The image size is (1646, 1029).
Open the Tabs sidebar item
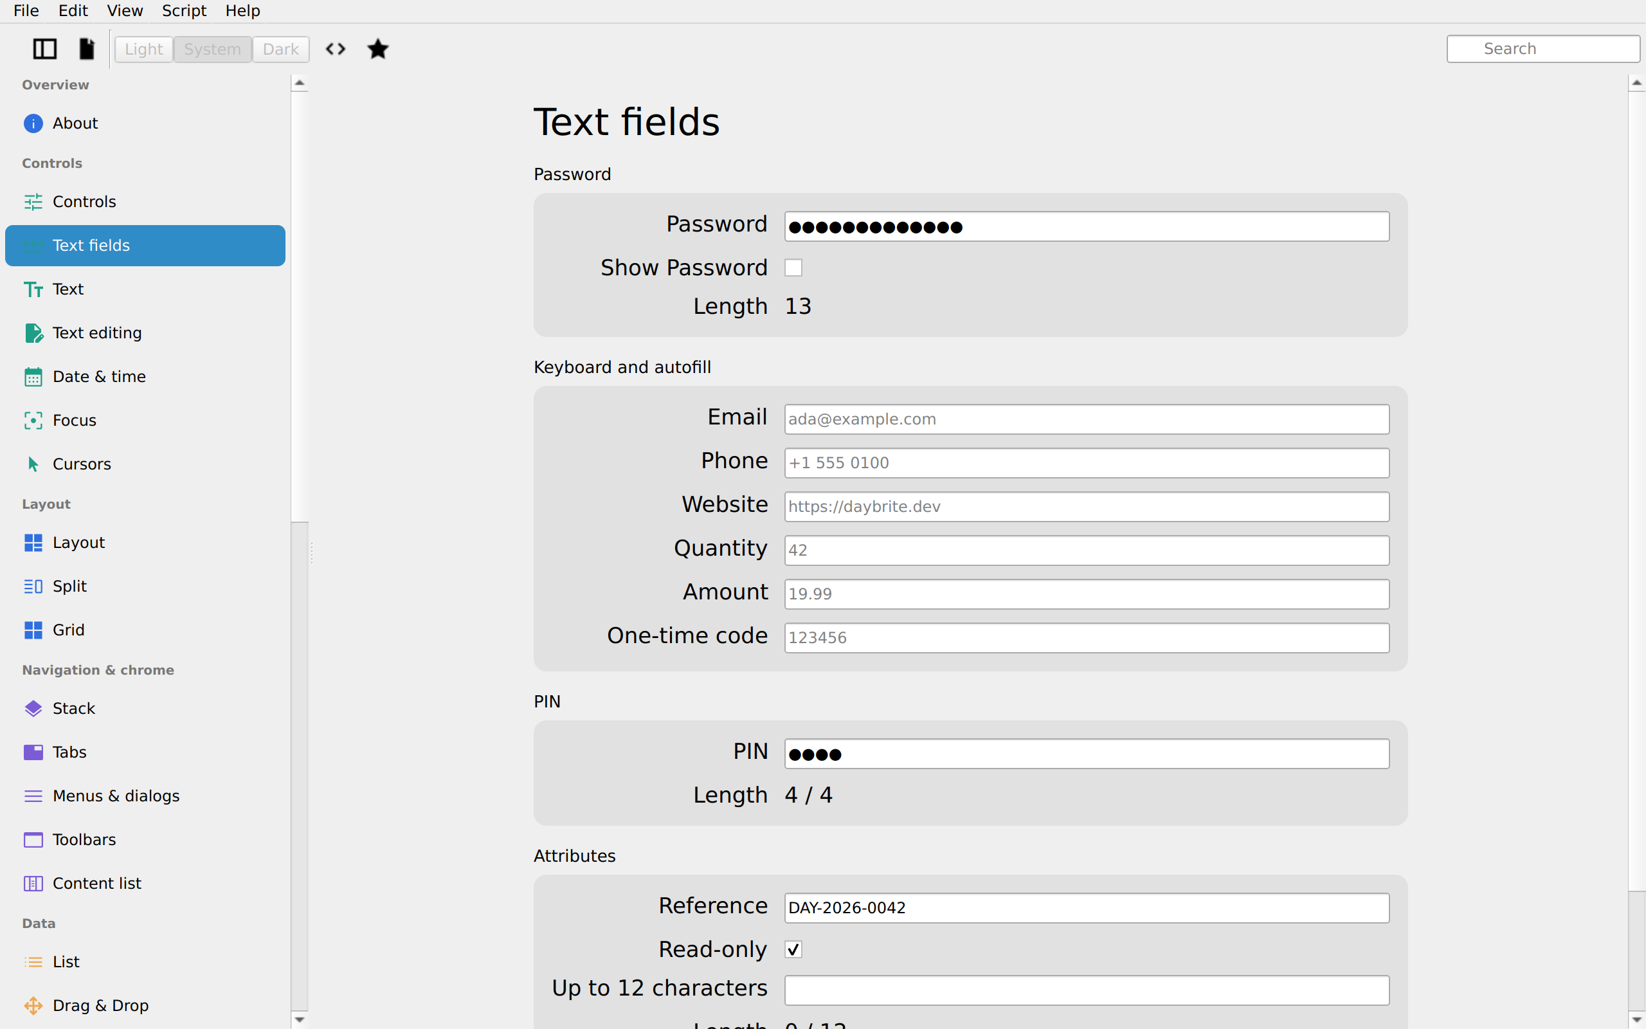click(145, 752)
